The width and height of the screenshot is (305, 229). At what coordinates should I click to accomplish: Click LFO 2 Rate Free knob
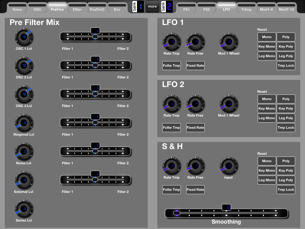point(195,104)
